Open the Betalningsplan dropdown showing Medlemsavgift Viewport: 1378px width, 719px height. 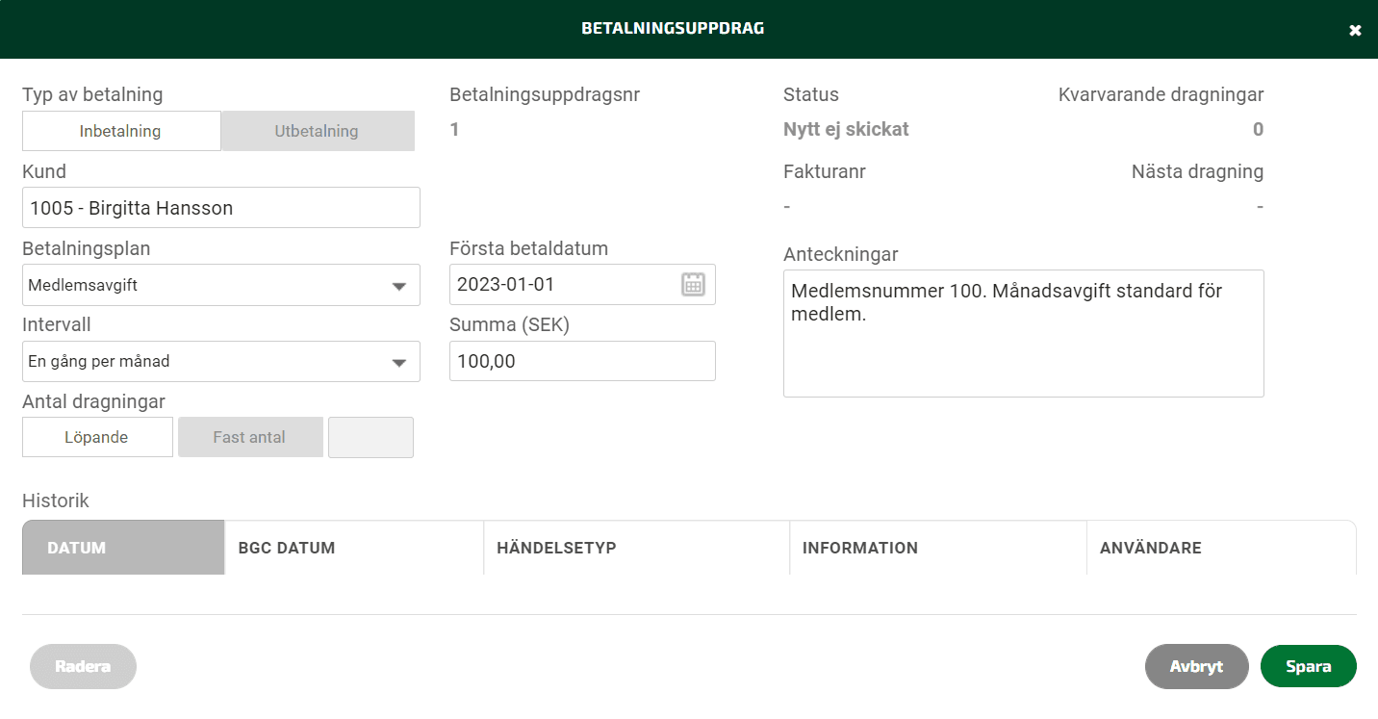tap(221, 285)
